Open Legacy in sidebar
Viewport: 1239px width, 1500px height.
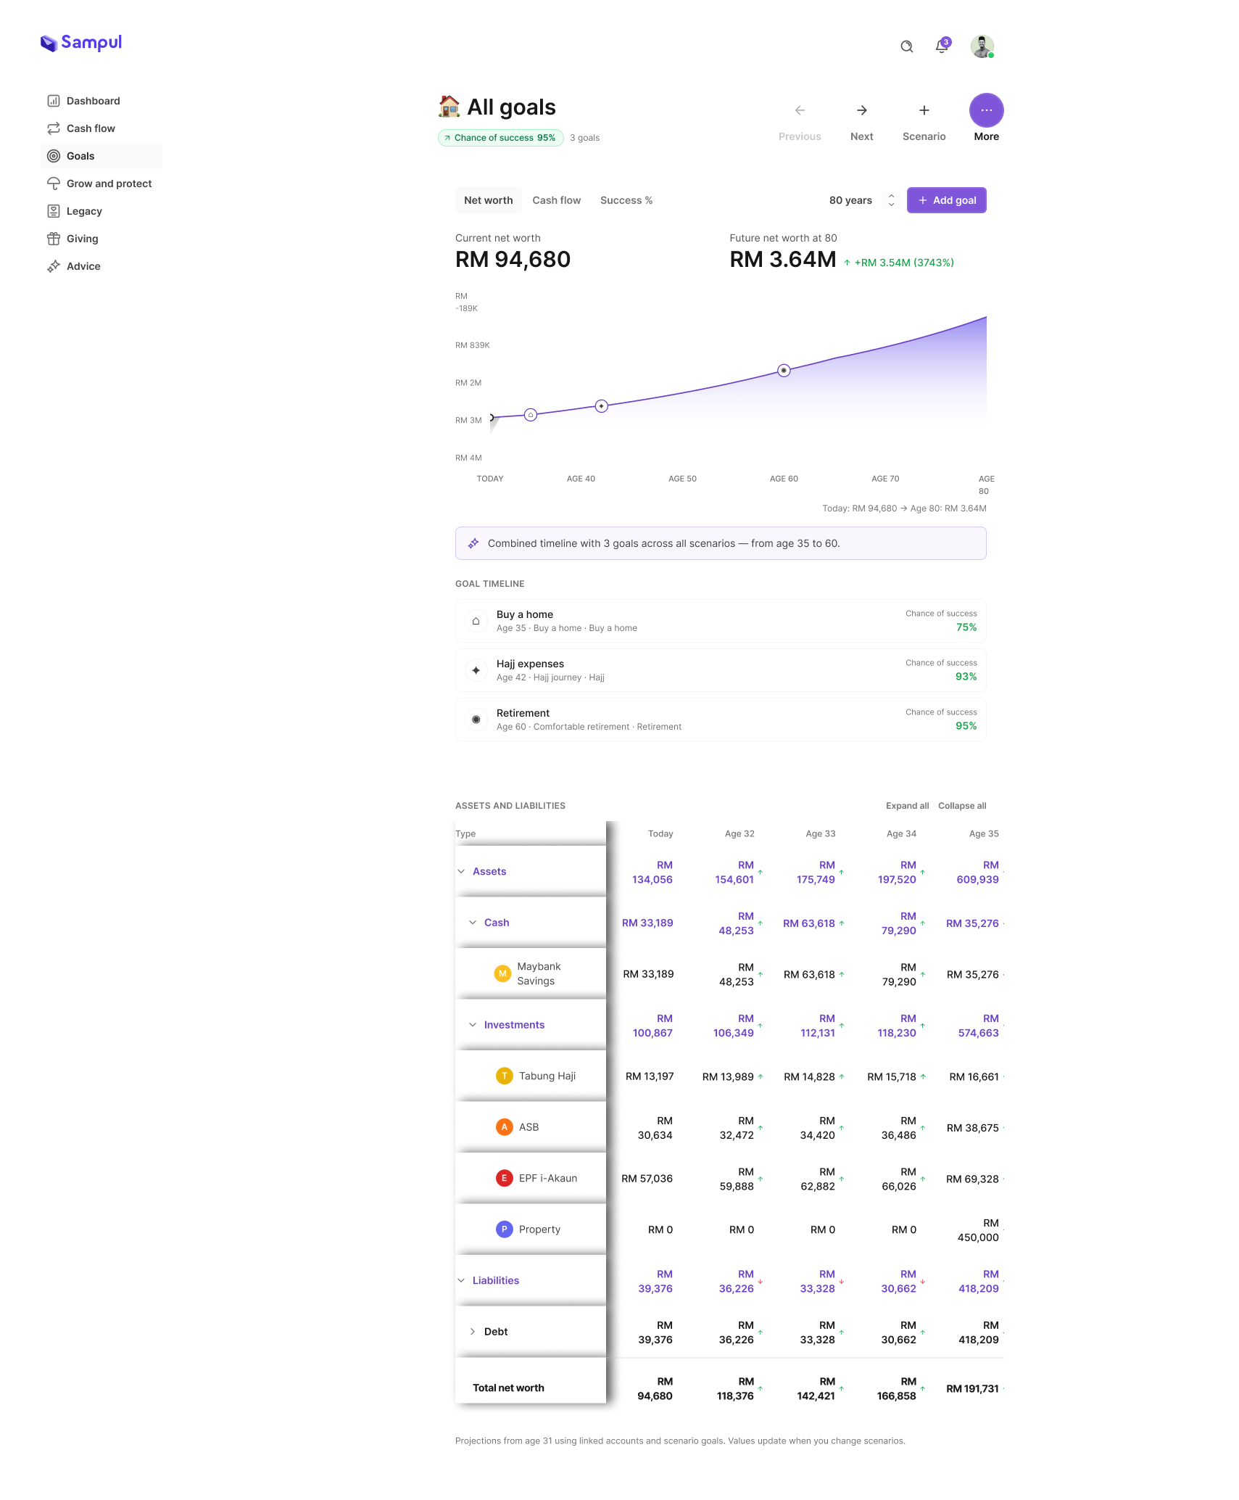pyautogui.click(x=101, y=211)
